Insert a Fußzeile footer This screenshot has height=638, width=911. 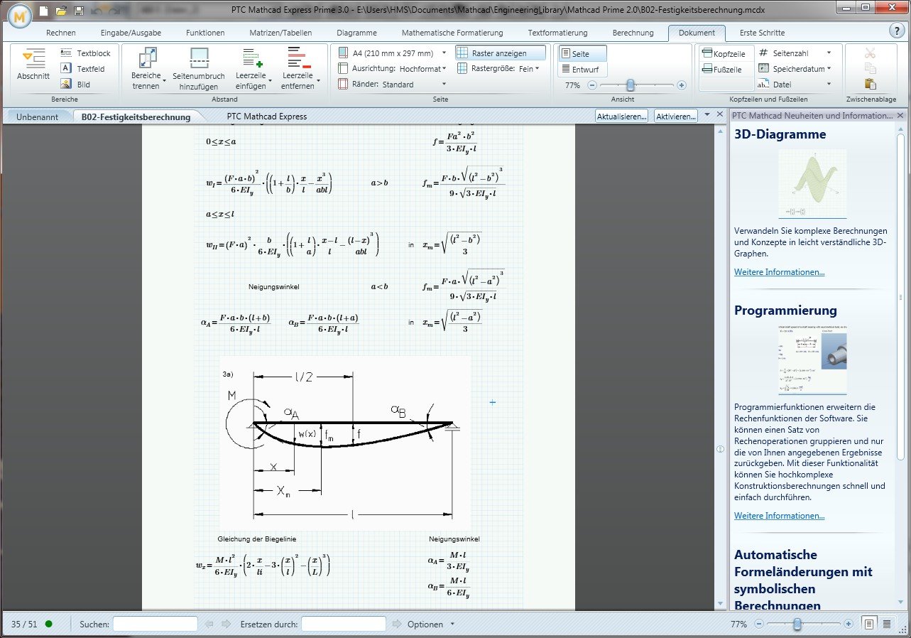click(722, 70)
